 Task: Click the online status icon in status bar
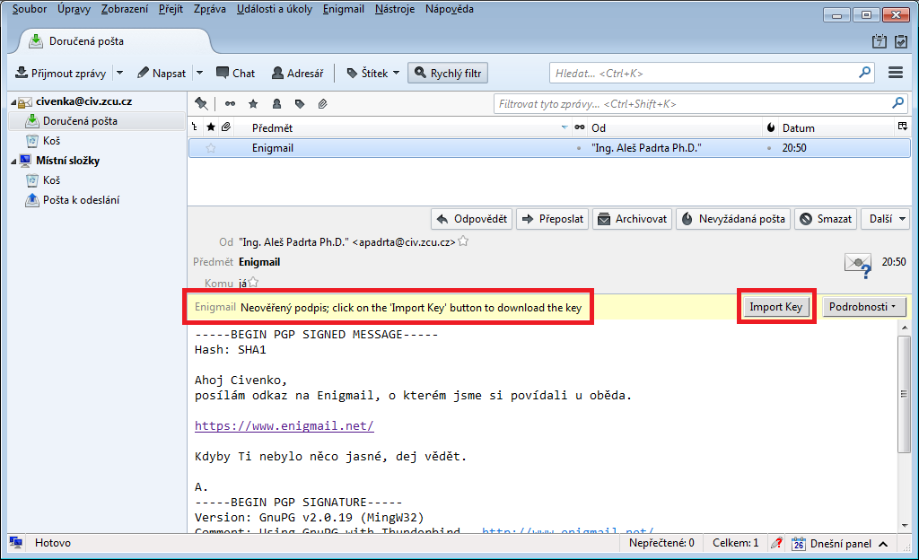click(x=16, y=542)
